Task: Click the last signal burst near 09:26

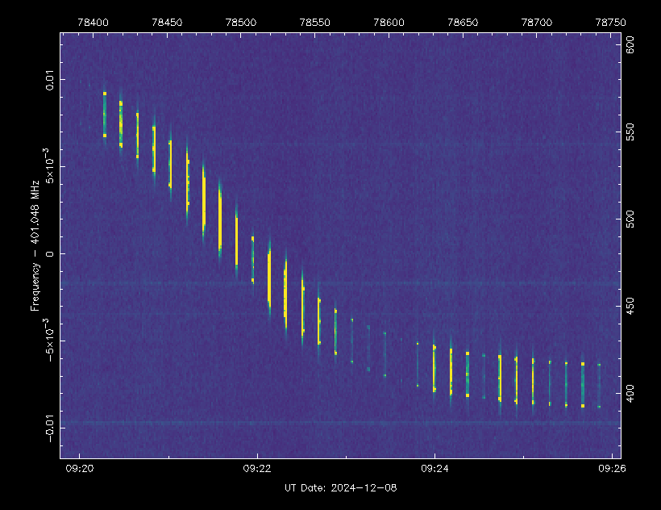Action: (x=599, y=386)
